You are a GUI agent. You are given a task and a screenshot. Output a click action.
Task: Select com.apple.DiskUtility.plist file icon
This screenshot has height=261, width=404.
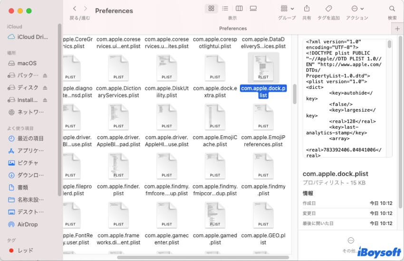[167, 68]
